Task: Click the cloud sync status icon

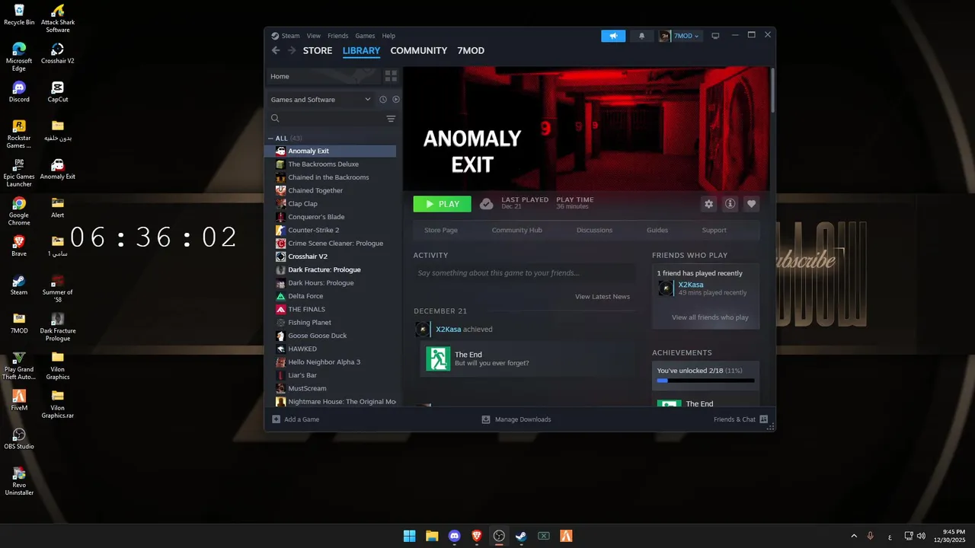Action: 486,204
